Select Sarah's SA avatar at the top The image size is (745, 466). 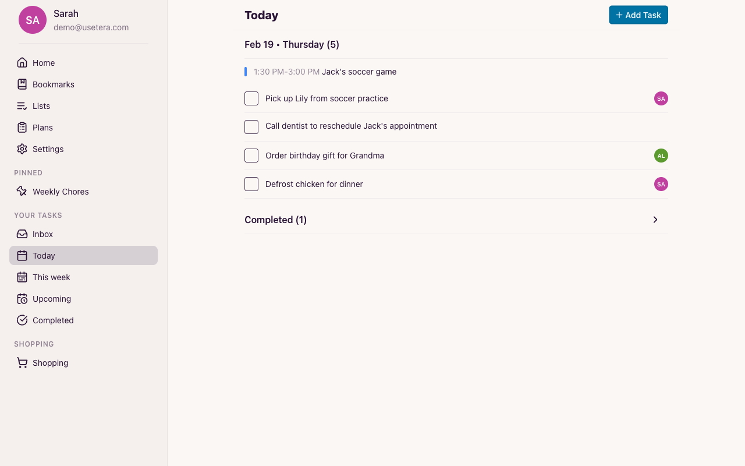click(33, 20)
